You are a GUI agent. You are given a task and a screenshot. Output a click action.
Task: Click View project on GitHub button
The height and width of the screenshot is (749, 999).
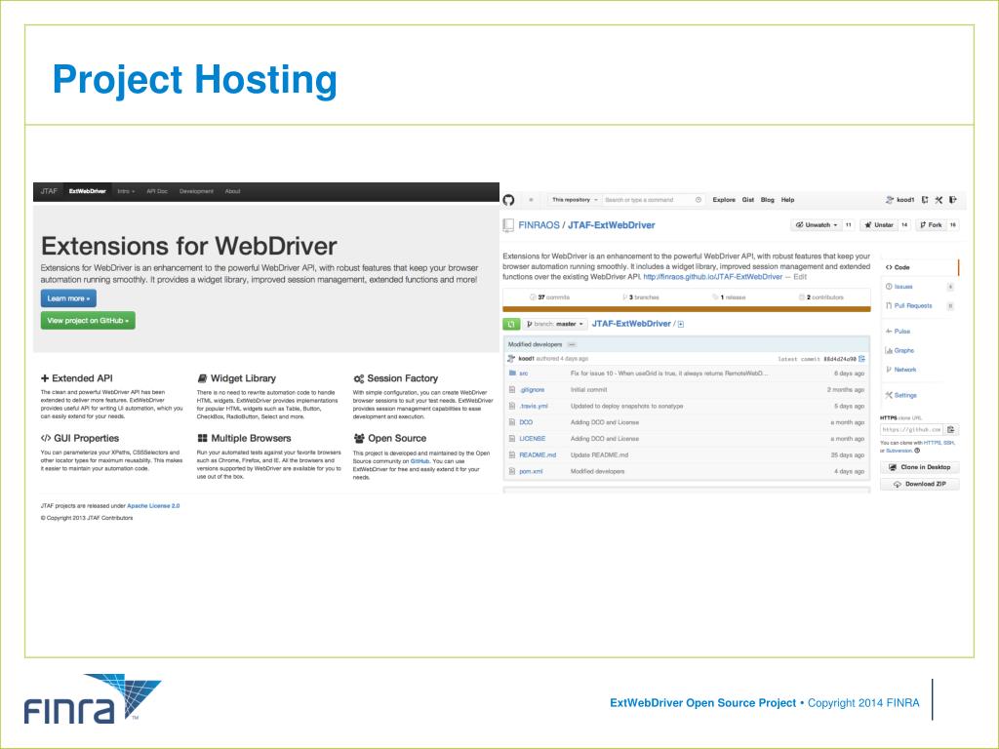click(x=88, y=320)
